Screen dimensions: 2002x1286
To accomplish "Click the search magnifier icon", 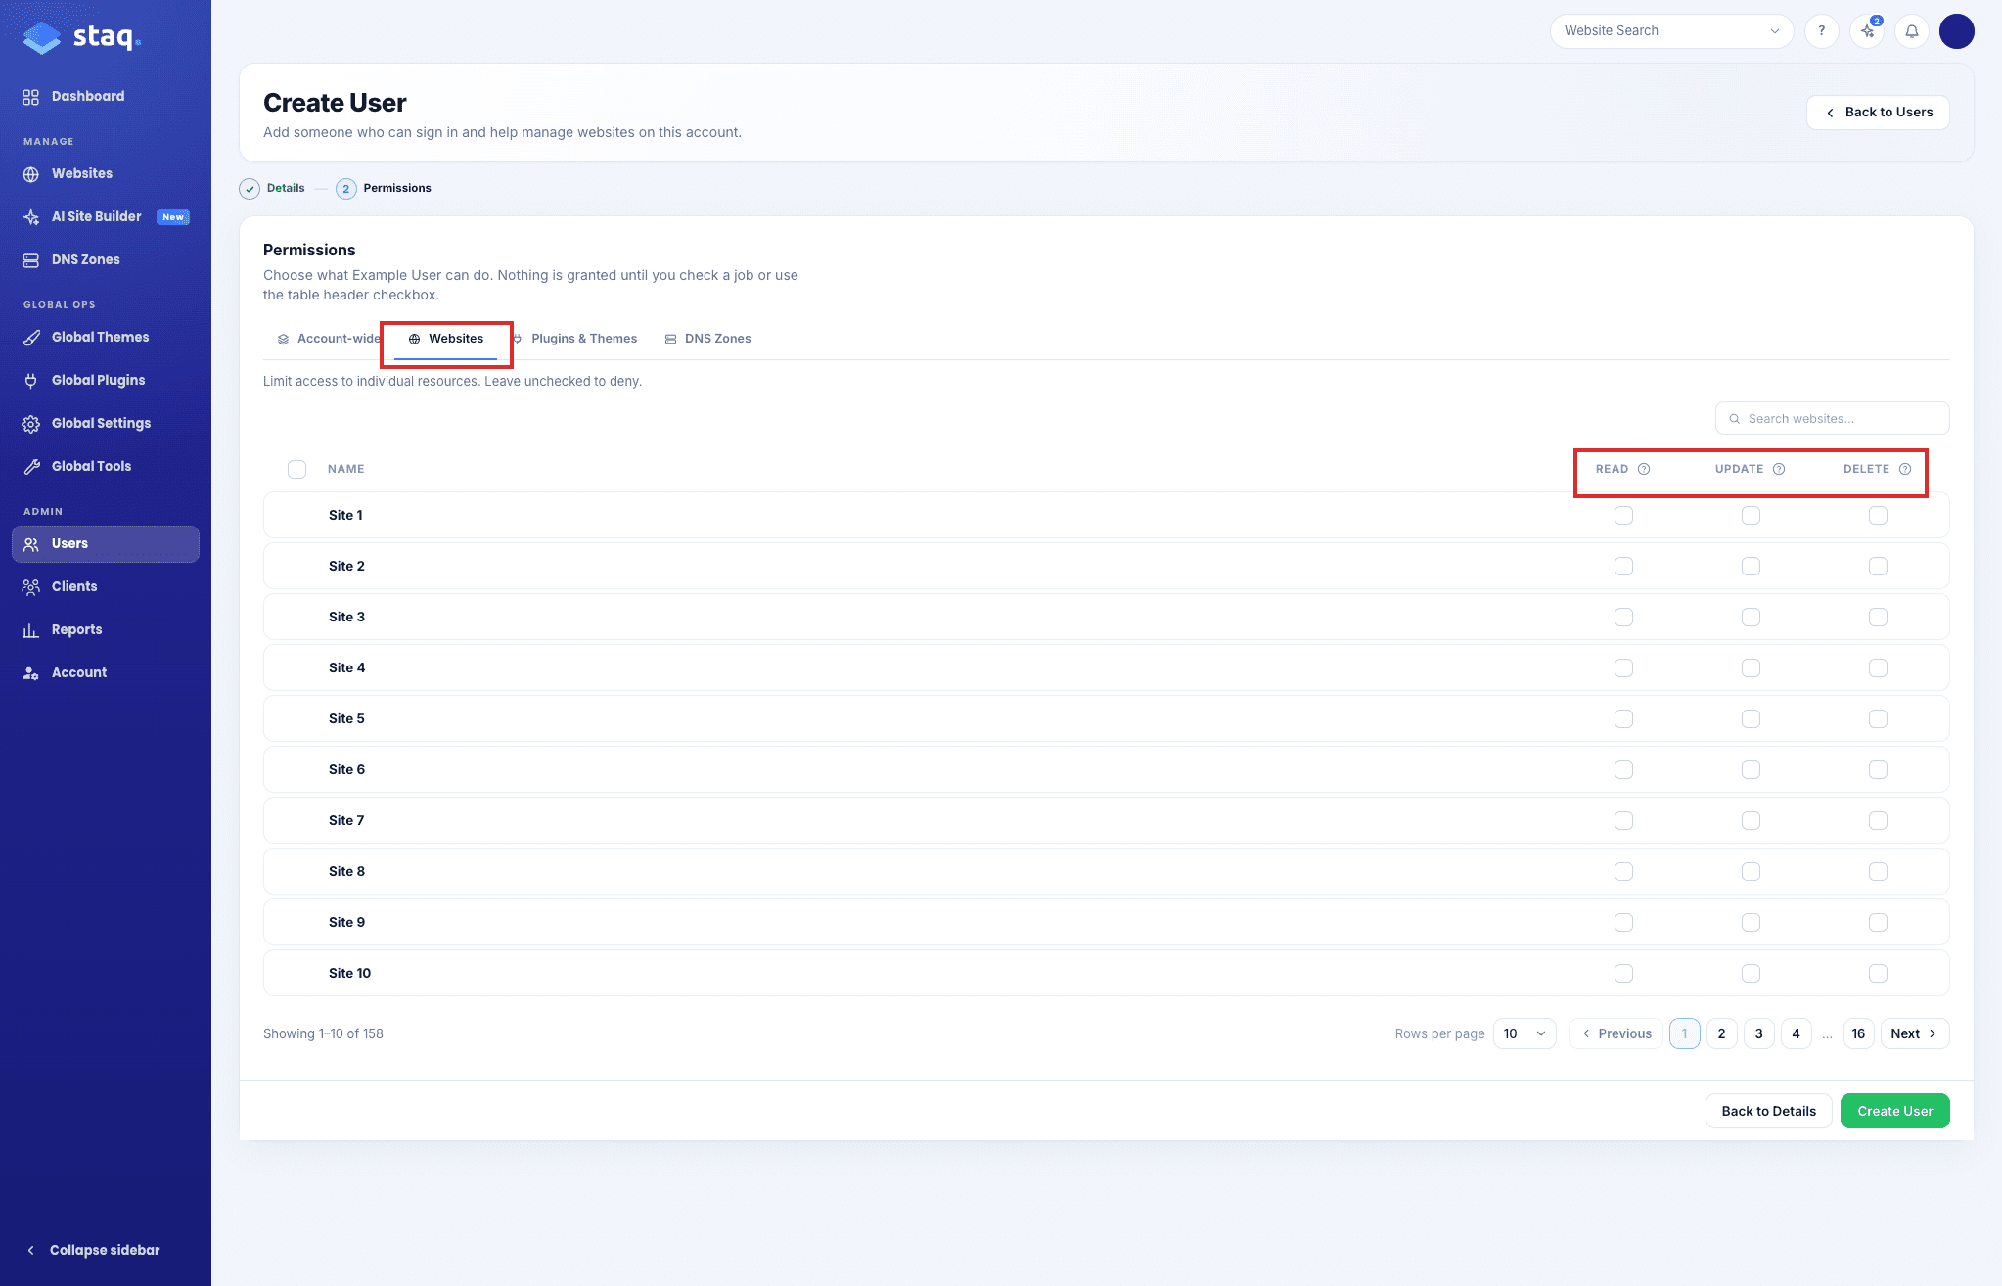I will pyautogui.click(x=1734, y=419).
